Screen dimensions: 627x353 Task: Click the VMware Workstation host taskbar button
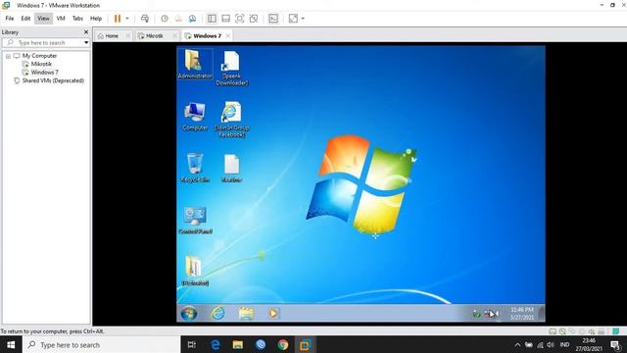coord(305,344)
